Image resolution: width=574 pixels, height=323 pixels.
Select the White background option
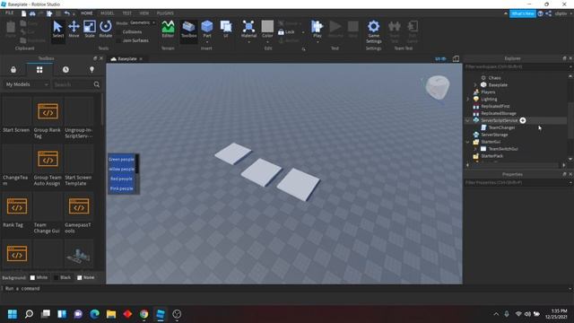click(x=32, y=278)
